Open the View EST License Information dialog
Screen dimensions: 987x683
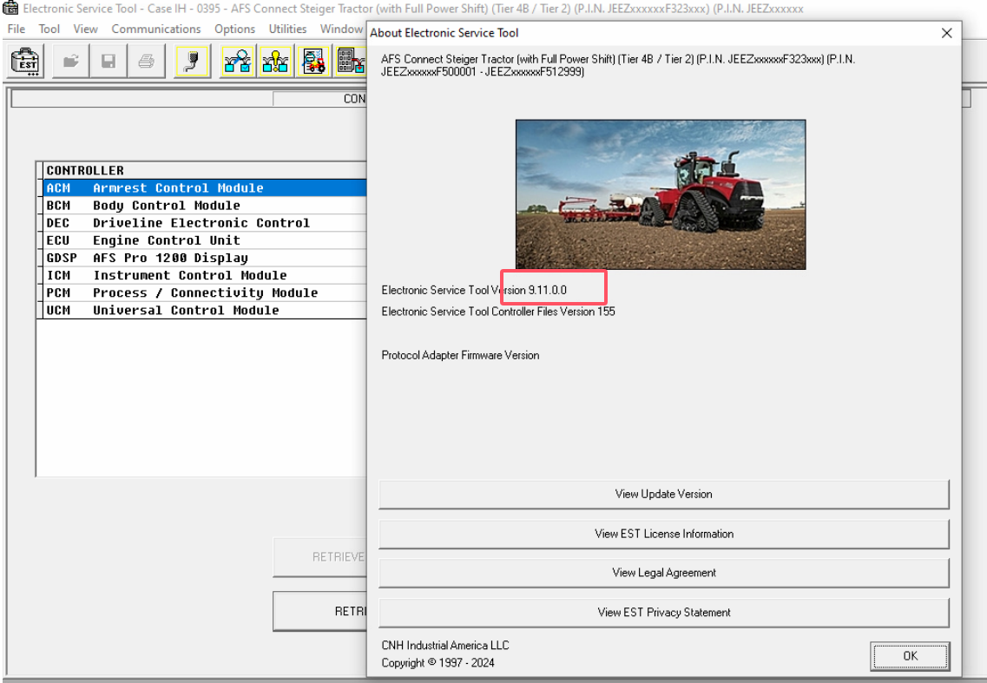663,534
